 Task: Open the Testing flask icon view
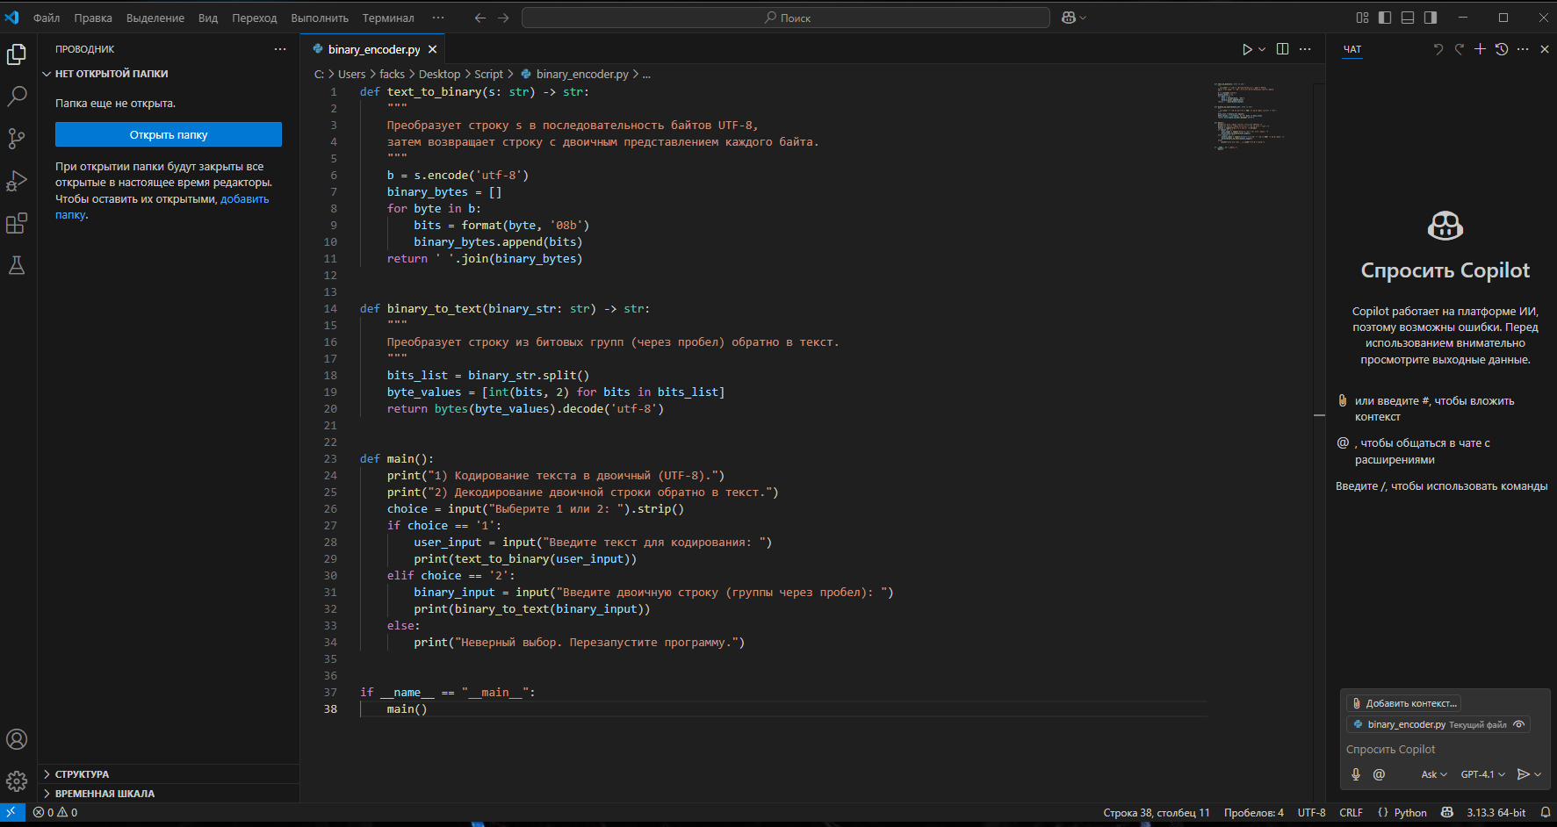point(17,265)
